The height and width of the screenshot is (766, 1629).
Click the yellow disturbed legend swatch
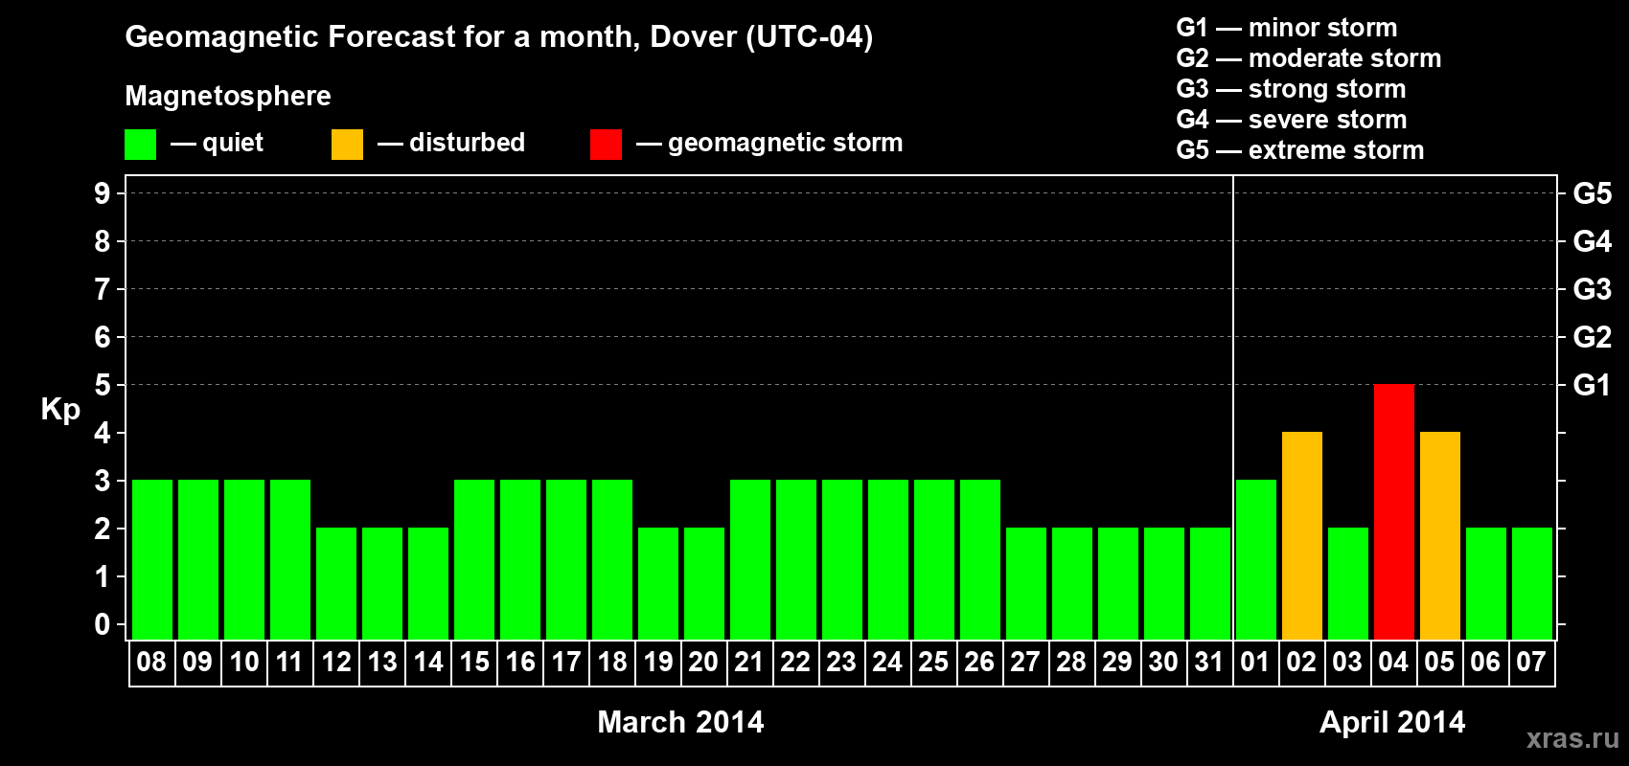pyautogui.click(x=347, y=145)
